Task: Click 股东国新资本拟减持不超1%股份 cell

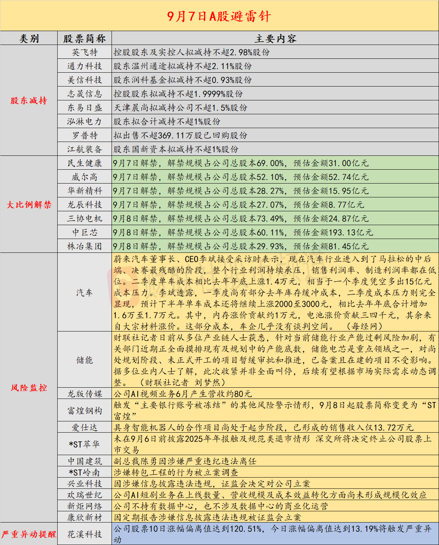Action: point(275,149)
